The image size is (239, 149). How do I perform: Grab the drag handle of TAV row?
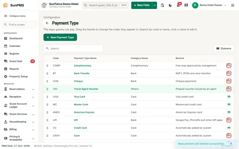pyautogui.click(x=47, y=89)
